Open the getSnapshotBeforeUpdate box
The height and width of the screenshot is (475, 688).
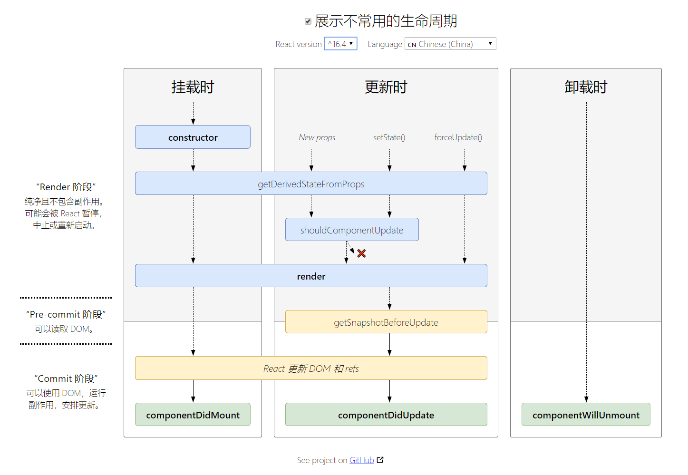(x=386, y=322)
